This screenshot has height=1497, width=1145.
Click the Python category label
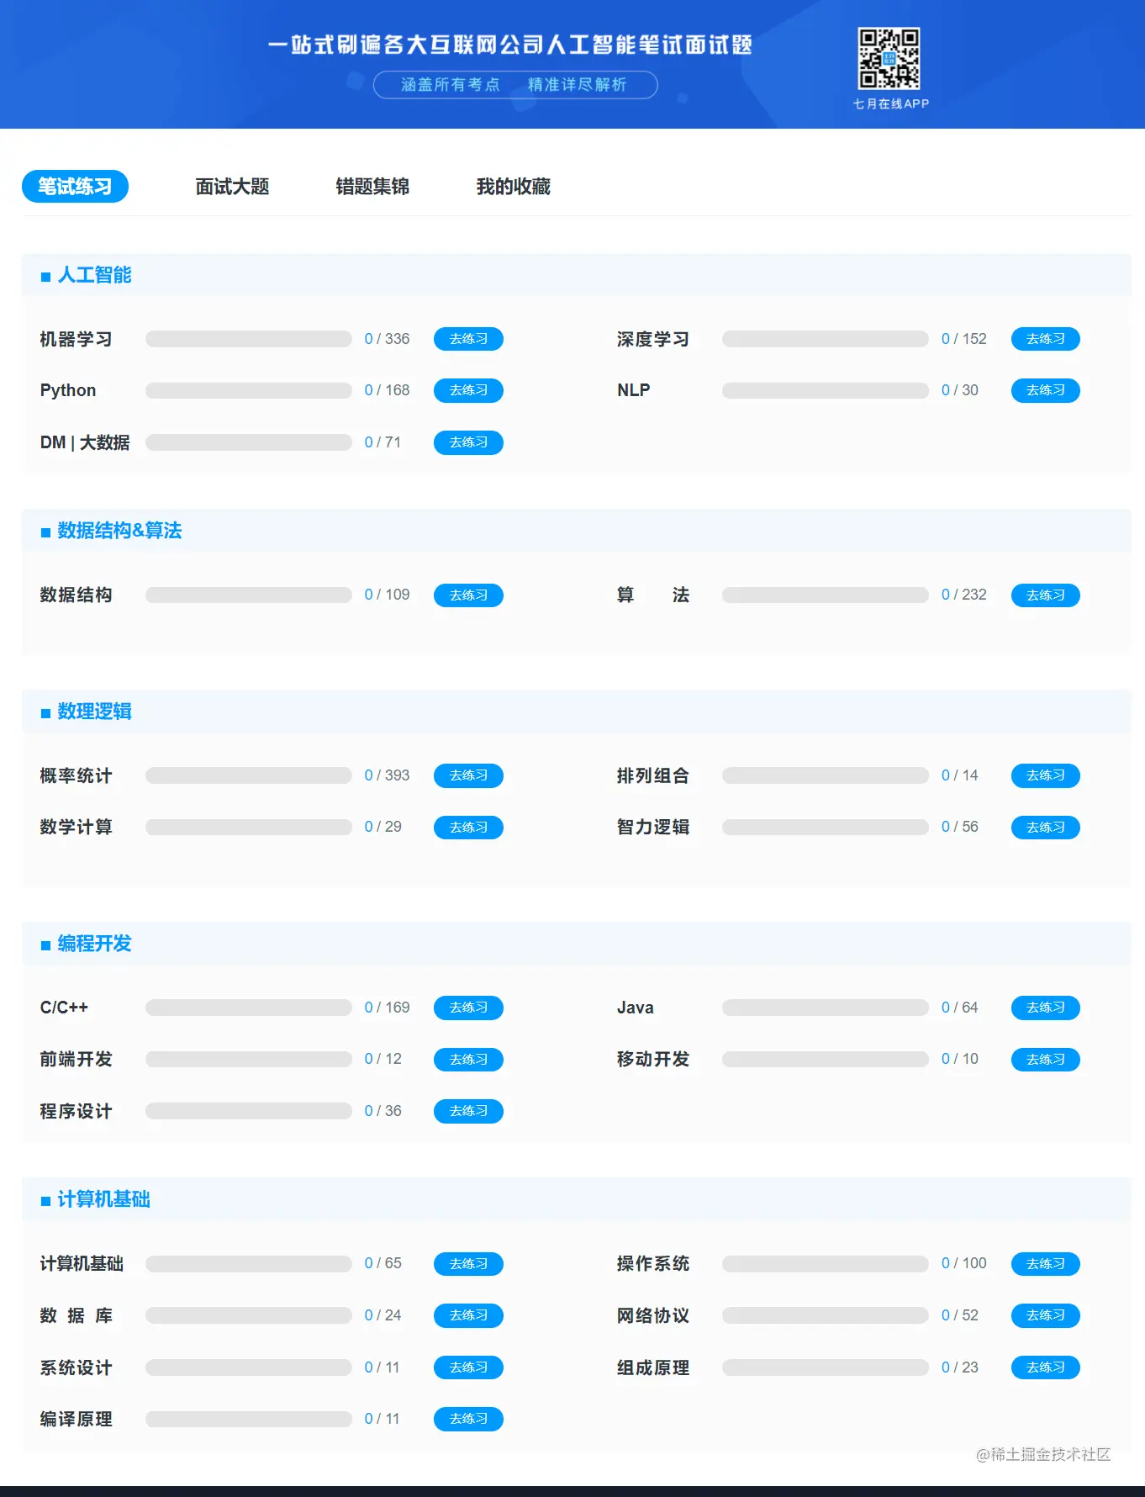(x=68, y=390)
